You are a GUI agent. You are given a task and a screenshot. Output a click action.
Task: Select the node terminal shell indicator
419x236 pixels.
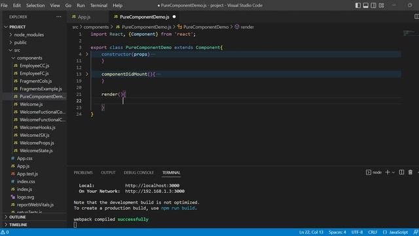[374, 172]
